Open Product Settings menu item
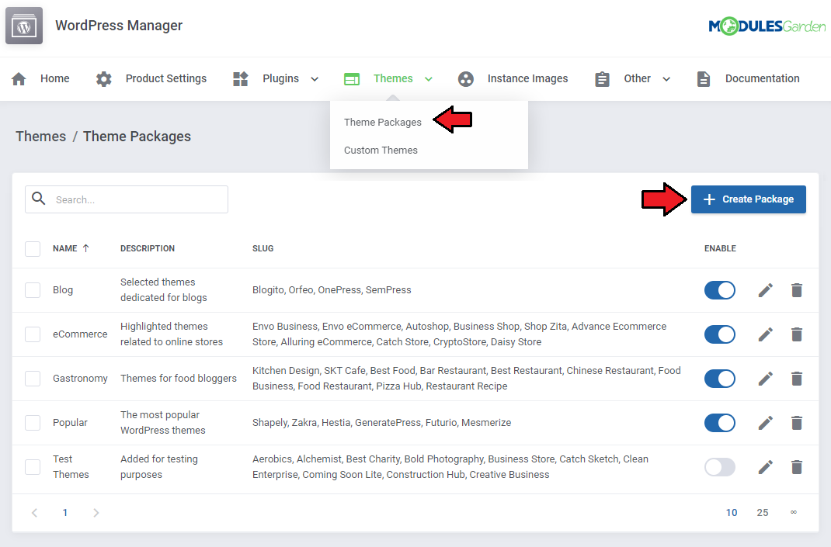 pos(166,79)
